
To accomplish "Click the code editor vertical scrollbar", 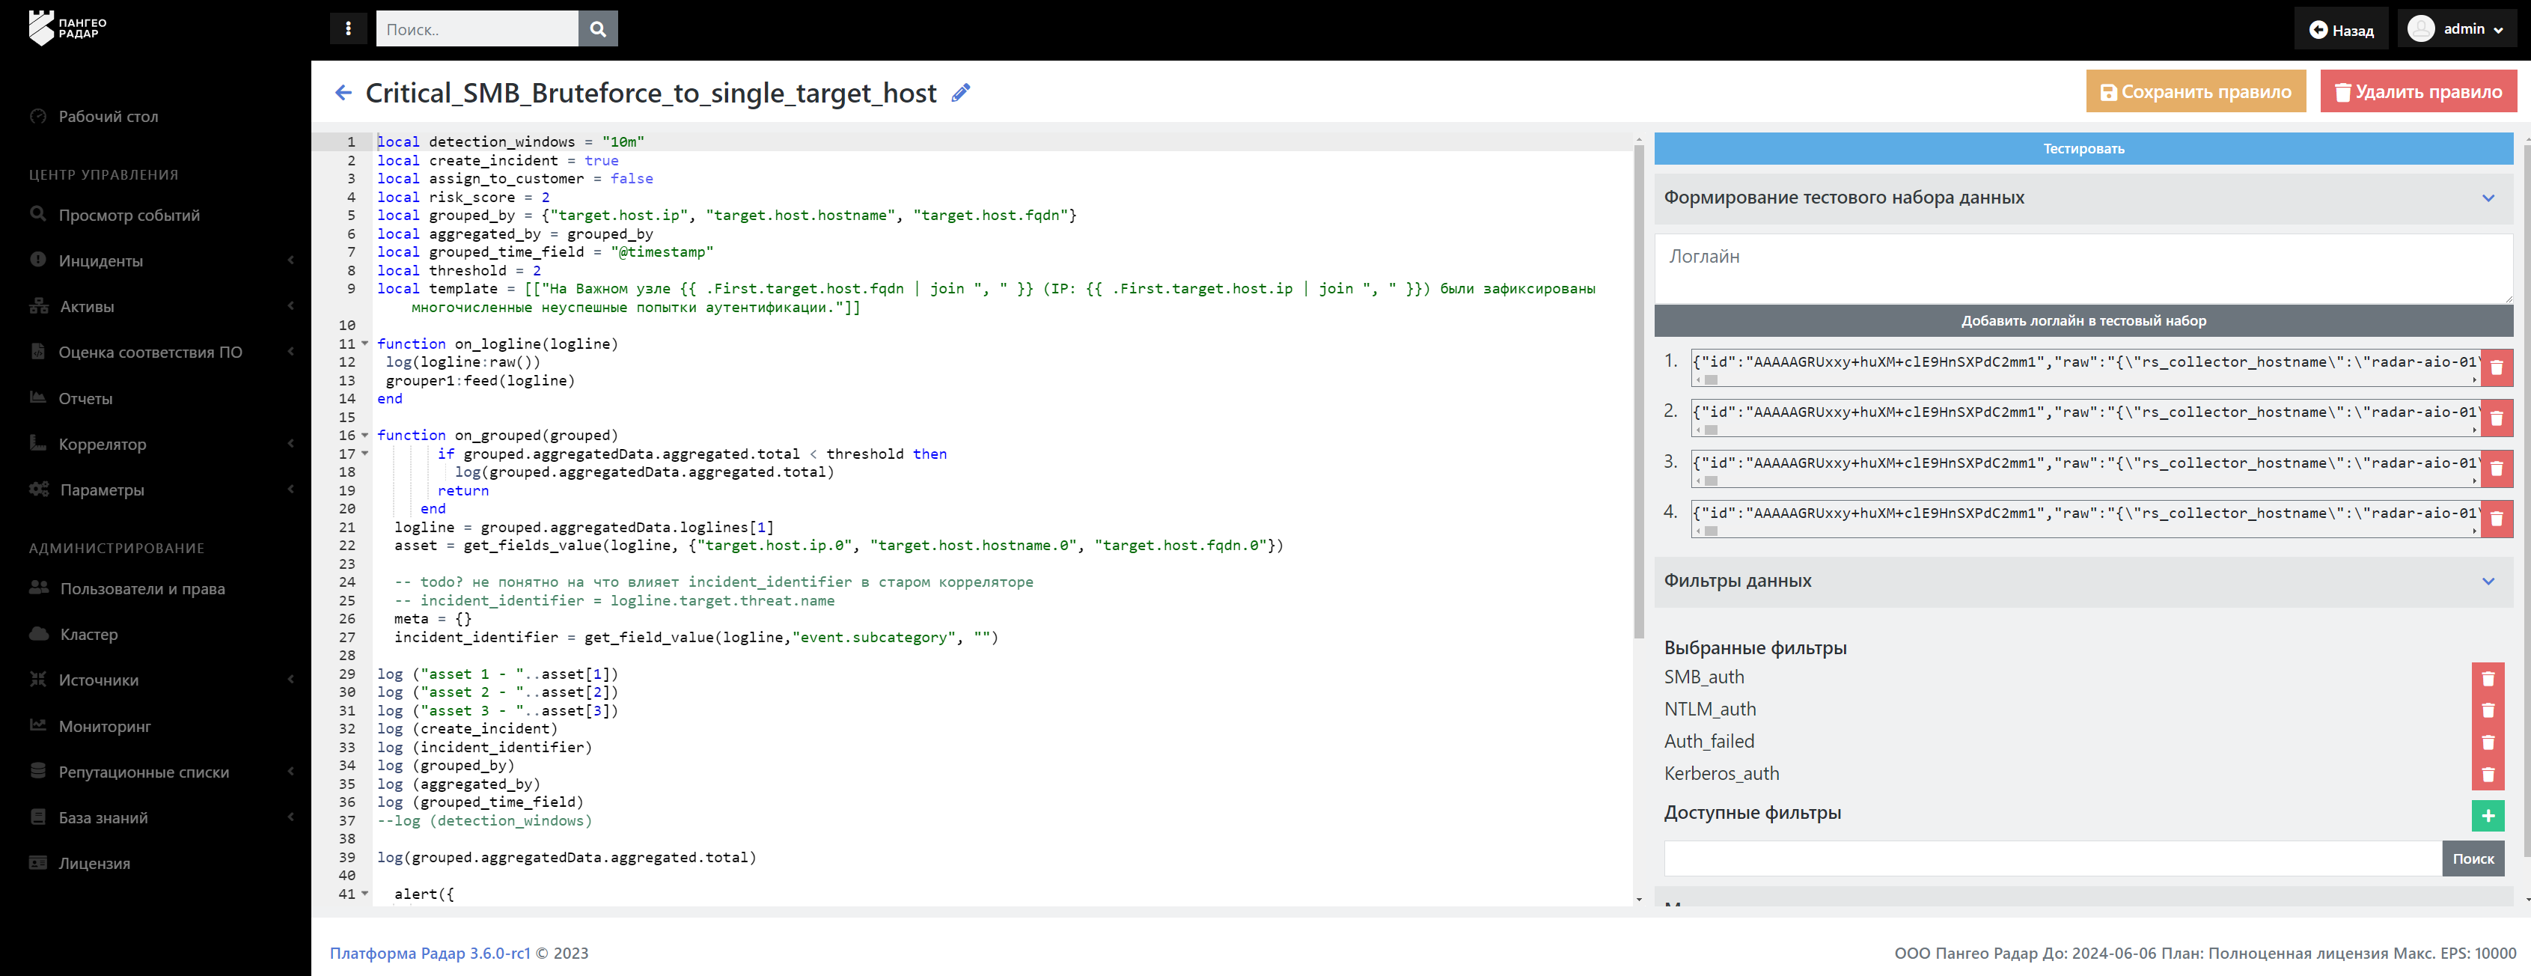I will point(1638,393).
